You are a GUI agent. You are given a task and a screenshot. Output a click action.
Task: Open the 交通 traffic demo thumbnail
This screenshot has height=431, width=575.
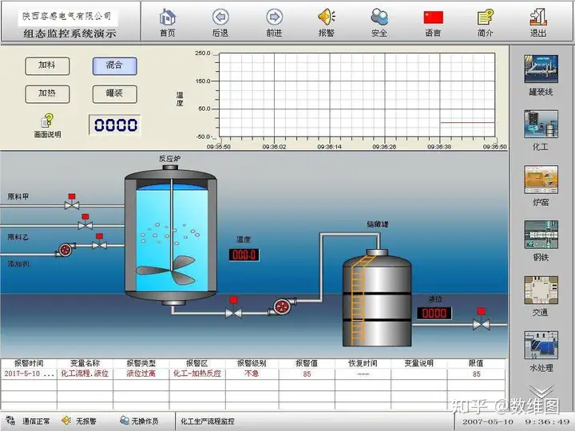click(x=541, y=290)
